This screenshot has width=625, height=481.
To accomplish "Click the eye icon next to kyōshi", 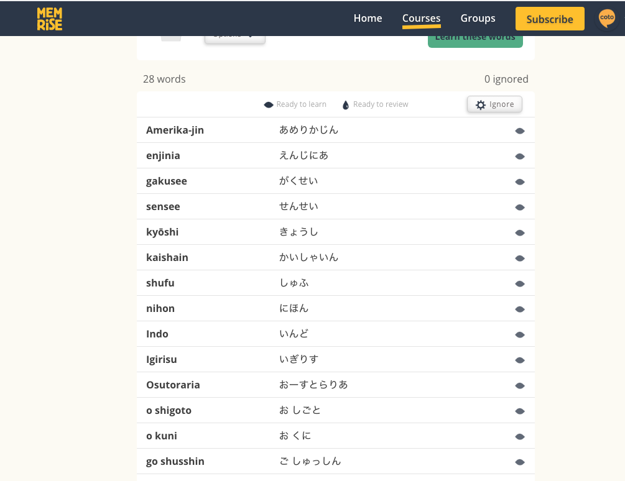I will [x=520, y=233].
